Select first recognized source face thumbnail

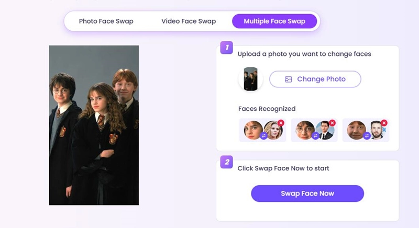pyautogui.click(x=253, y=129)
